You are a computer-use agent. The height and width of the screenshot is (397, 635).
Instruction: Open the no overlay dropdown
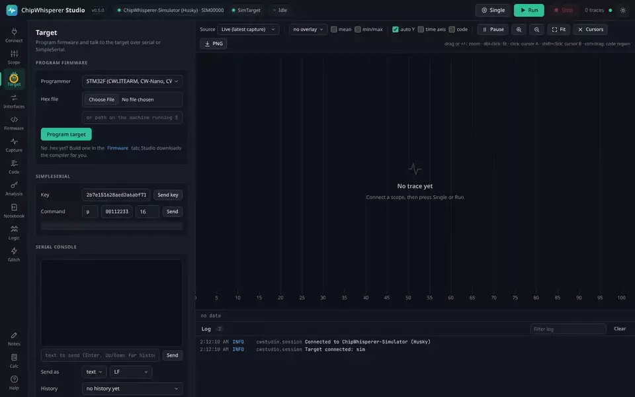[308, 29]
